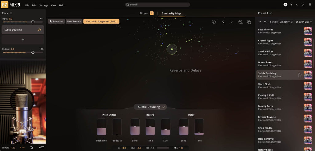Open the File menu

[x=27, y=6]
